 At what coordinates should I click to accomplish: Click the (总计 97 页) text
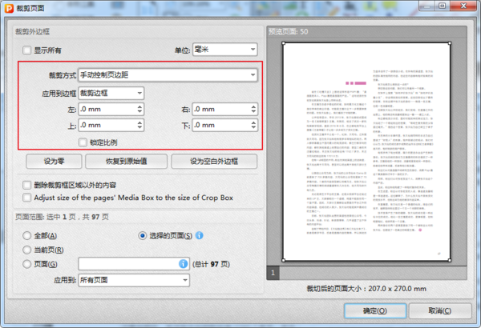tap(211, 264)
